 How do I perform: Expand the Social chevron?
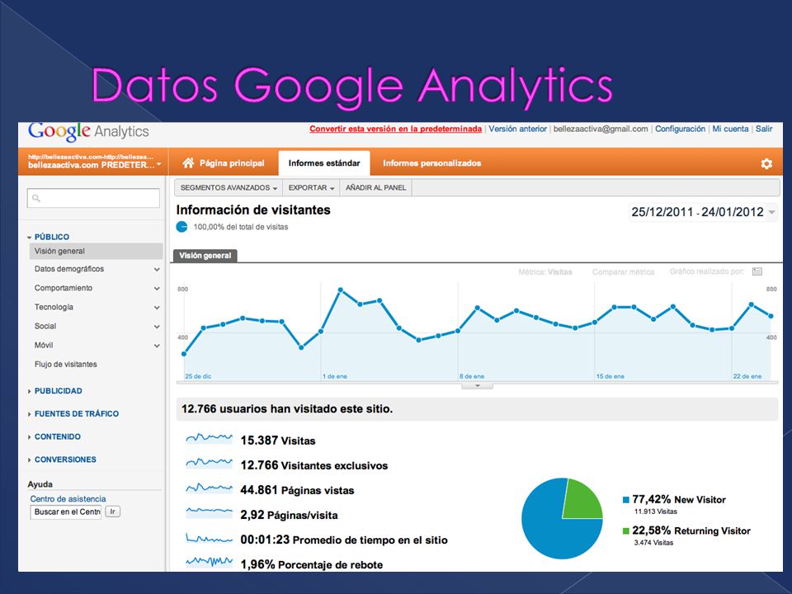(157, 327)
